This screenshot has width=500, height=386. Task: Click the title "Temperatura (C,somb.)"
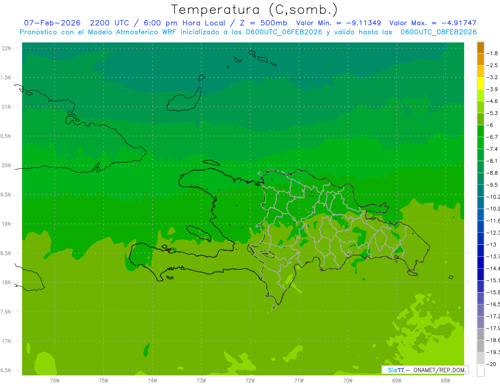[254, 10]
